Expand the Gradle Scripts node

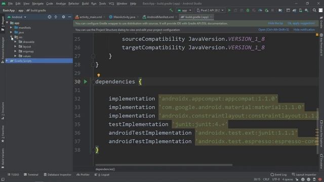click(x=7, y=61)
